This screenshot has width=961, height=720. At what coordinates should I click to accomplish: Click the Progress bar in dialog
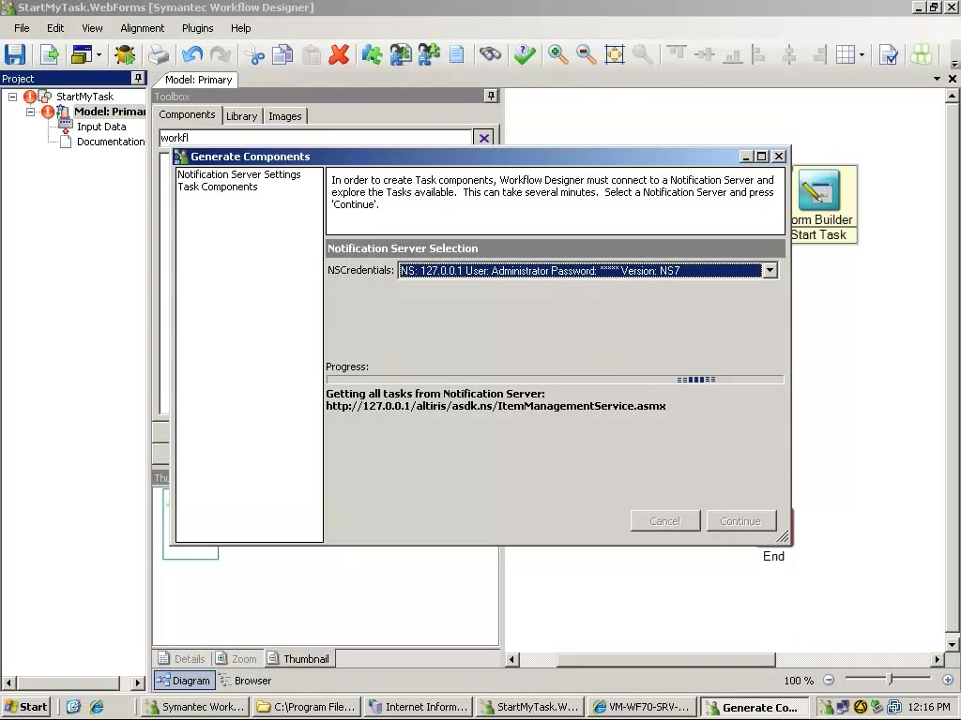pos(556,380)
